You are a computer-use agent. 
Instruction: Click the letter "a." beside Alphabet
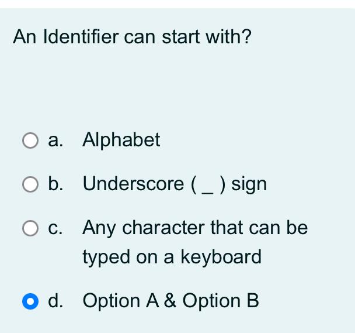[55, 140]
